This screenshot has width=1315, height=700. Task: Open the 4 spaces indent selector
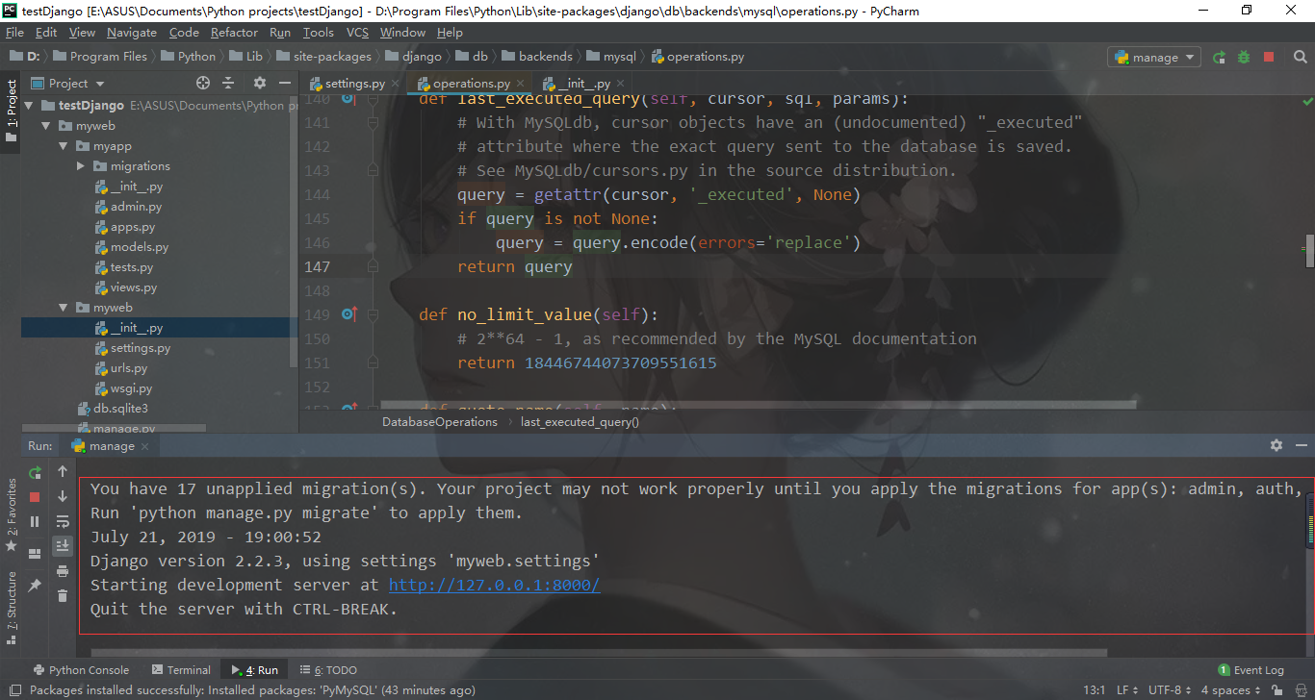pyautogui.click(x=1230, y=690)
